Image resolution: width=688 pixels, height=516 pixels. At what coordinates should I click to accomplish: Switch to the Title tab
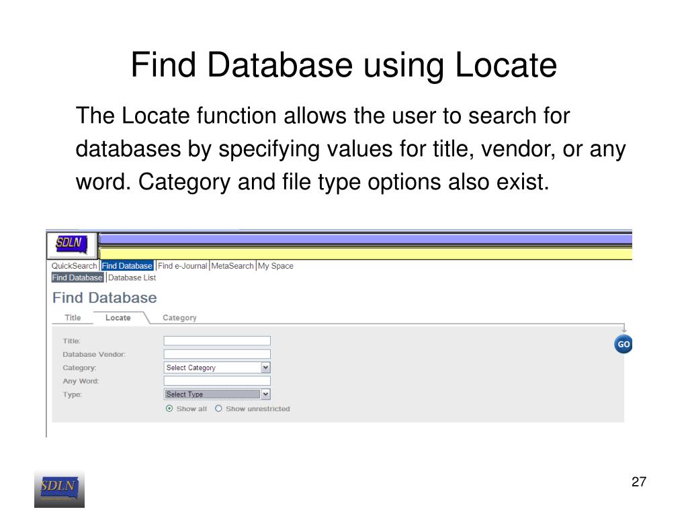tap(73, 318)
